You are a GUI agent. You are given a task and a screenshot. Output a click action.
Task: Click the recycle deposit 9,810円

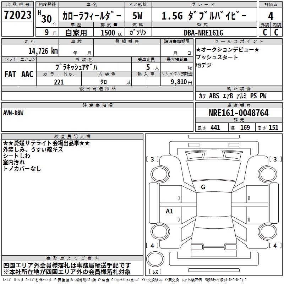pyautogui.click(x=181, y=82)
